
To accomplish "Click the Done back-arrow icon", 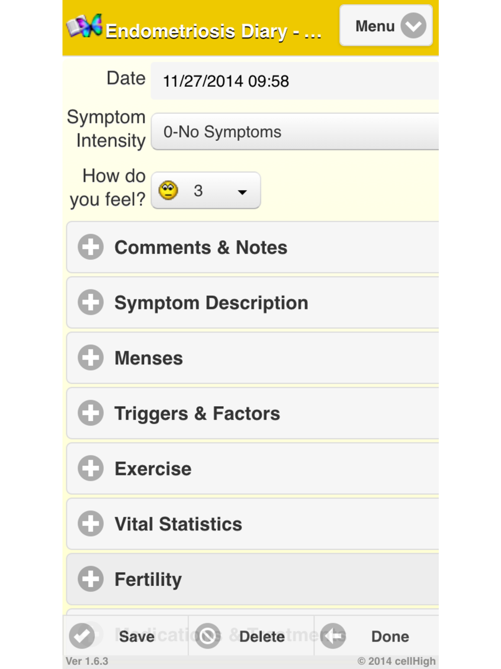I will point(333,636).
